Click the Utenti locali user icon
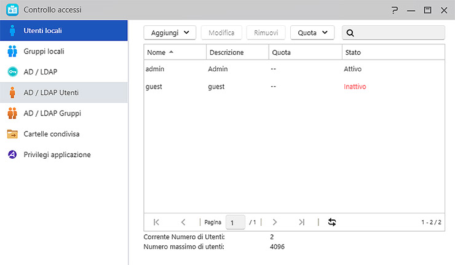Viewport: 455px width, 265px height. click(x=12, y=30)
